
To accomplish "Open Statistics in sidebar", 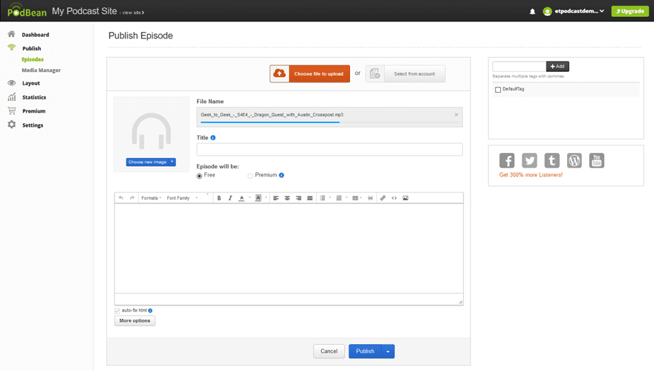I will pos(34,97).
